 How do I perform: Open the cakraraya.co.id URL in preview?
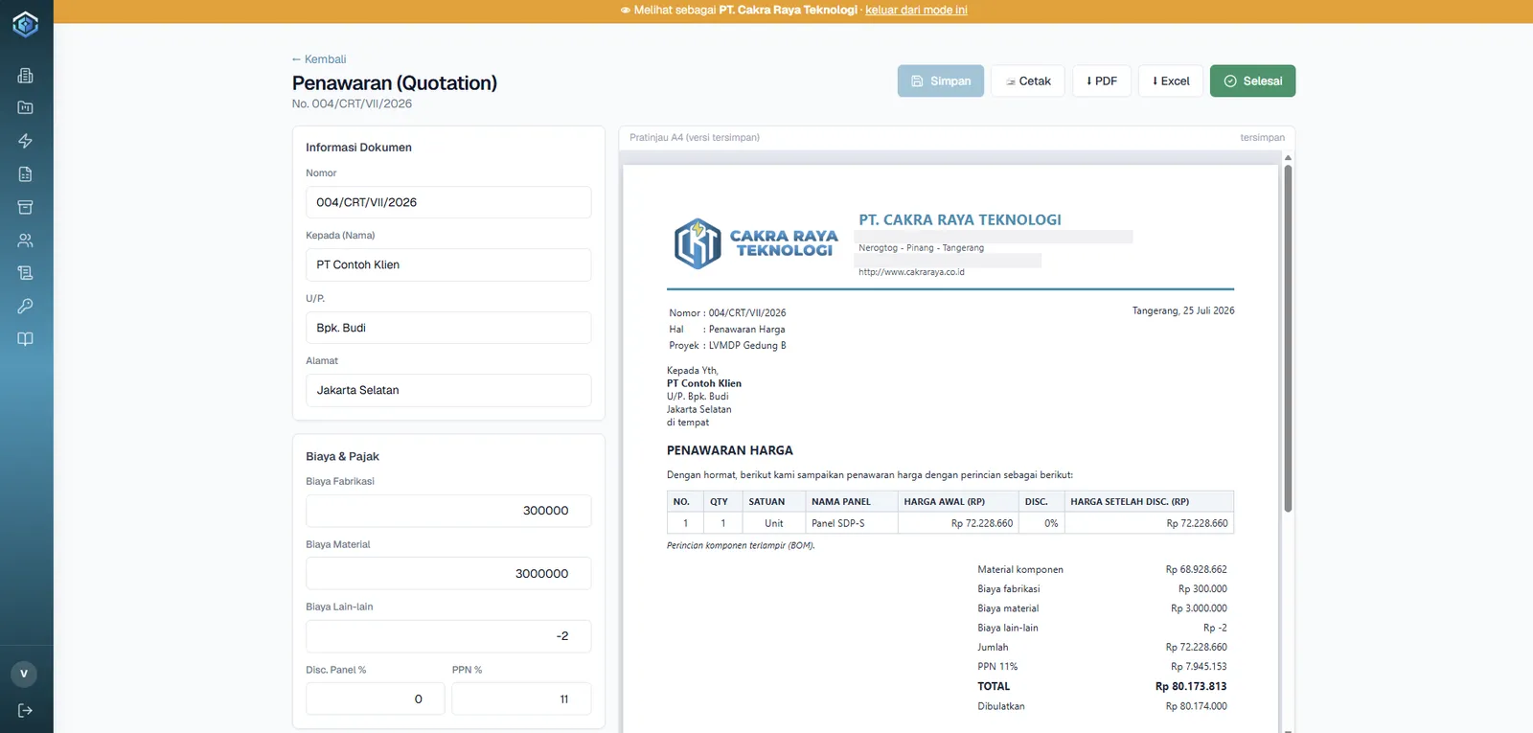click(911, 272)
